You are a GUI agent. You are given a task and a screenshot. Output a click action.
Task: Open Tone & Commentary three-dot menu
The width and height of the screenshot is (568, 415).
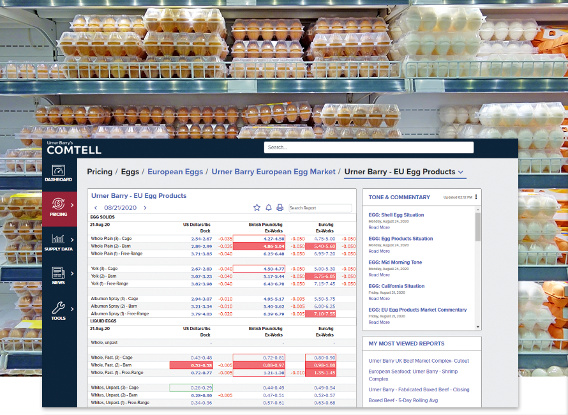click(476, 197)
